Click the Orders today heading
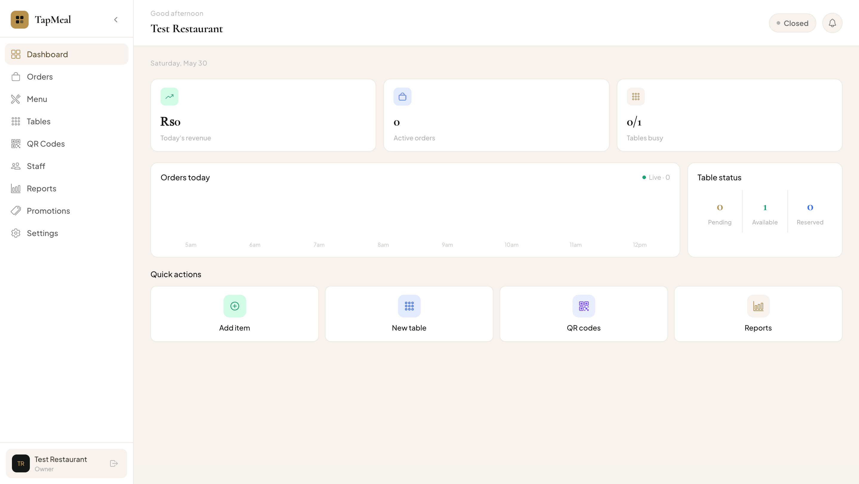Screen dimensions: 859x484 click(x=185, y=178)
